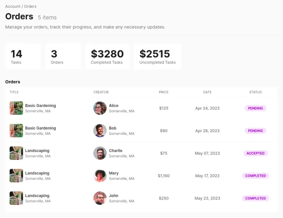Select landscaping thumbnail in John's order row
Image resolution: width=283 pixels, height=218 pixels.
16,198
